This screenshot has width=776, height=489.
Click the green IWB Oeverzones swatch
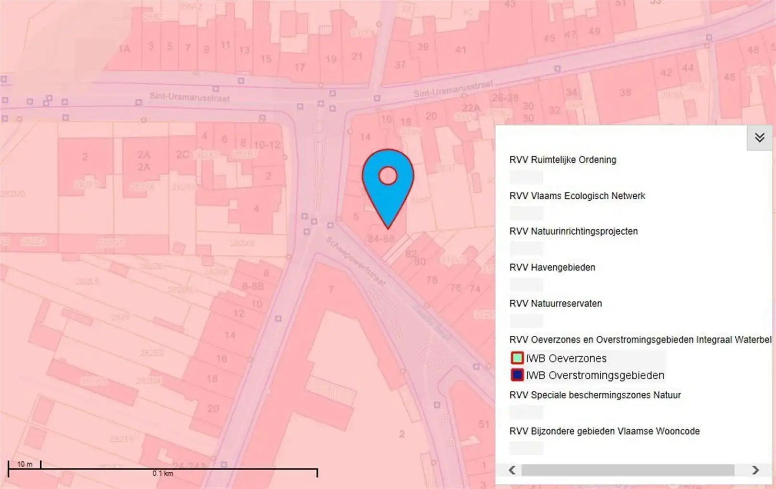[517, 358]
